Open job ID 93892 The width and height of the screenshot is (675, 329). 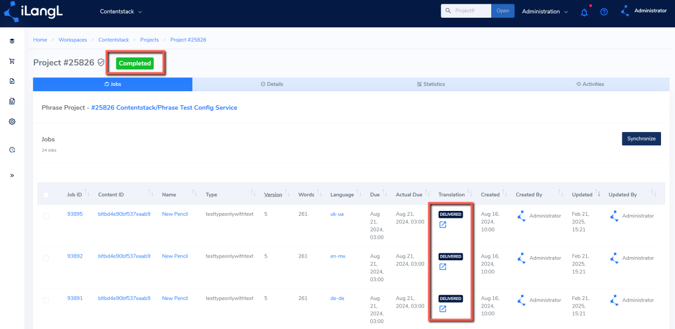click(75, 256)
